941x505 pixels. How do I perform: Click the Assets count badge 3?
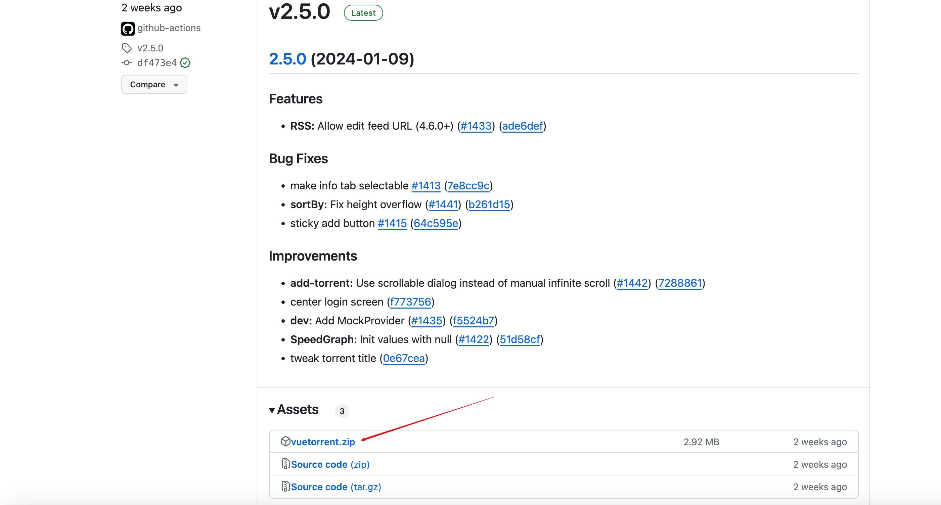(x=342, y=411)
